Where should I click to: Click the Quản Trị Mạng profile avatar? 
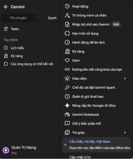[x=6, y=150]
